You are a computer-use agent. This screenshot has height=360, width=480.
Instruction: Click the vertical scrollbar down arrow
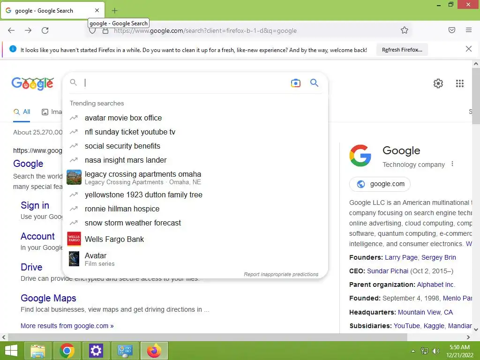(476, 330)
